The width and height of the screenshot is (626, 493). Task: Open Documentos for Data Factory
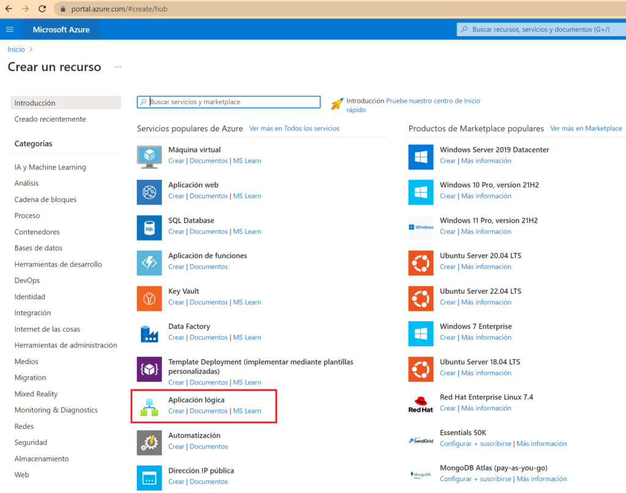(x=208, y=337)
